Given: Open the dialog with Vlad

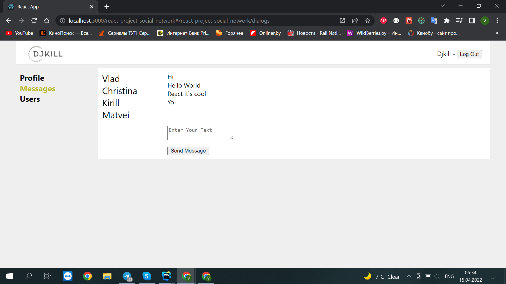Looking at the screenshot, I should [x=111, y=79].
